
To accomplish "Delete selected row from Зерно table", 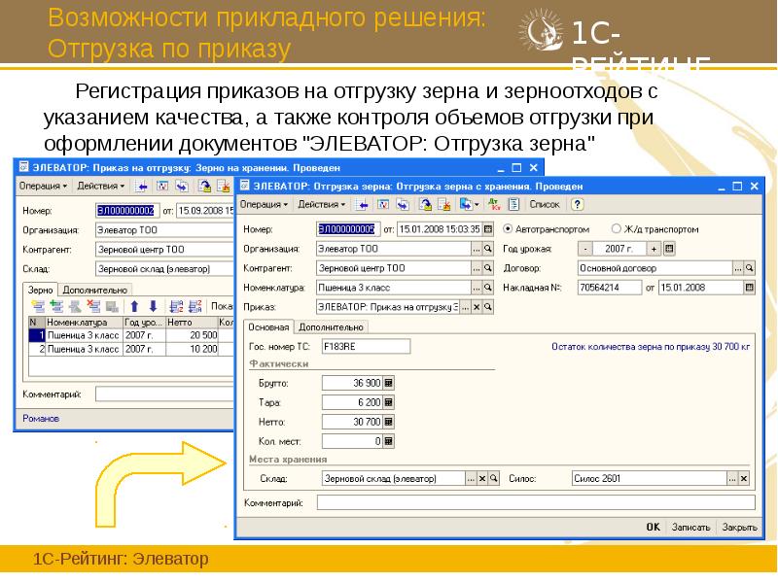I will point(91,307).
